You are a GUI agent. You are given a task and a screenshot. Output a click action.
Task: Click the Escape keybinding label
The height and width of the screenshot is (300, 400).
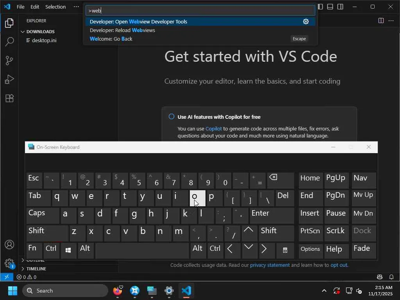pos(299,39)
